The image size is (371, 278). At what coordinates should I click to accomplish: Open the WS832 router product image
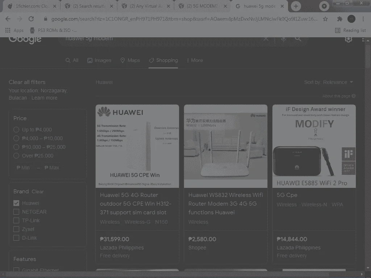[x=226, y=146]
